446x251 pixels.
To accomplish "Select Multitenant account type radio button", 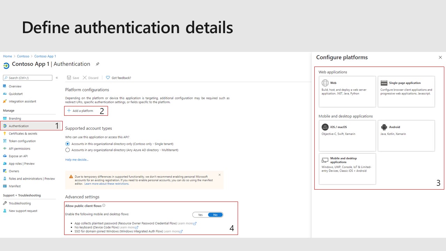I will pos(68,150).
